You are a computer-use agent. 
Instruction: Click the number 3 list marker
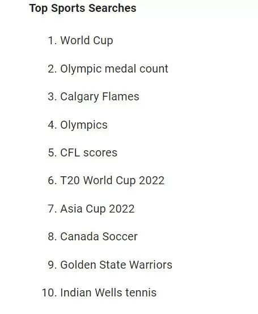click(53, 96)
